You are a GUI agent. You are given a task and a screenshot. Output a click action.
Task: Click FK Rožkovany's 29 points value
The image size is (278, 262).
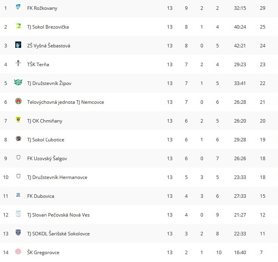pos(263,8)
